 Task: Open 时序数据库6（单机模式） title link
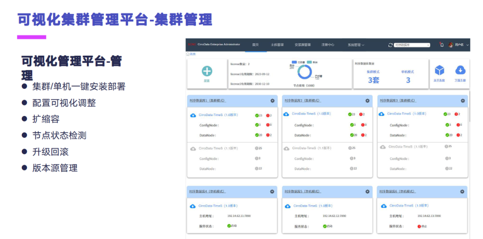pos(398,191)
